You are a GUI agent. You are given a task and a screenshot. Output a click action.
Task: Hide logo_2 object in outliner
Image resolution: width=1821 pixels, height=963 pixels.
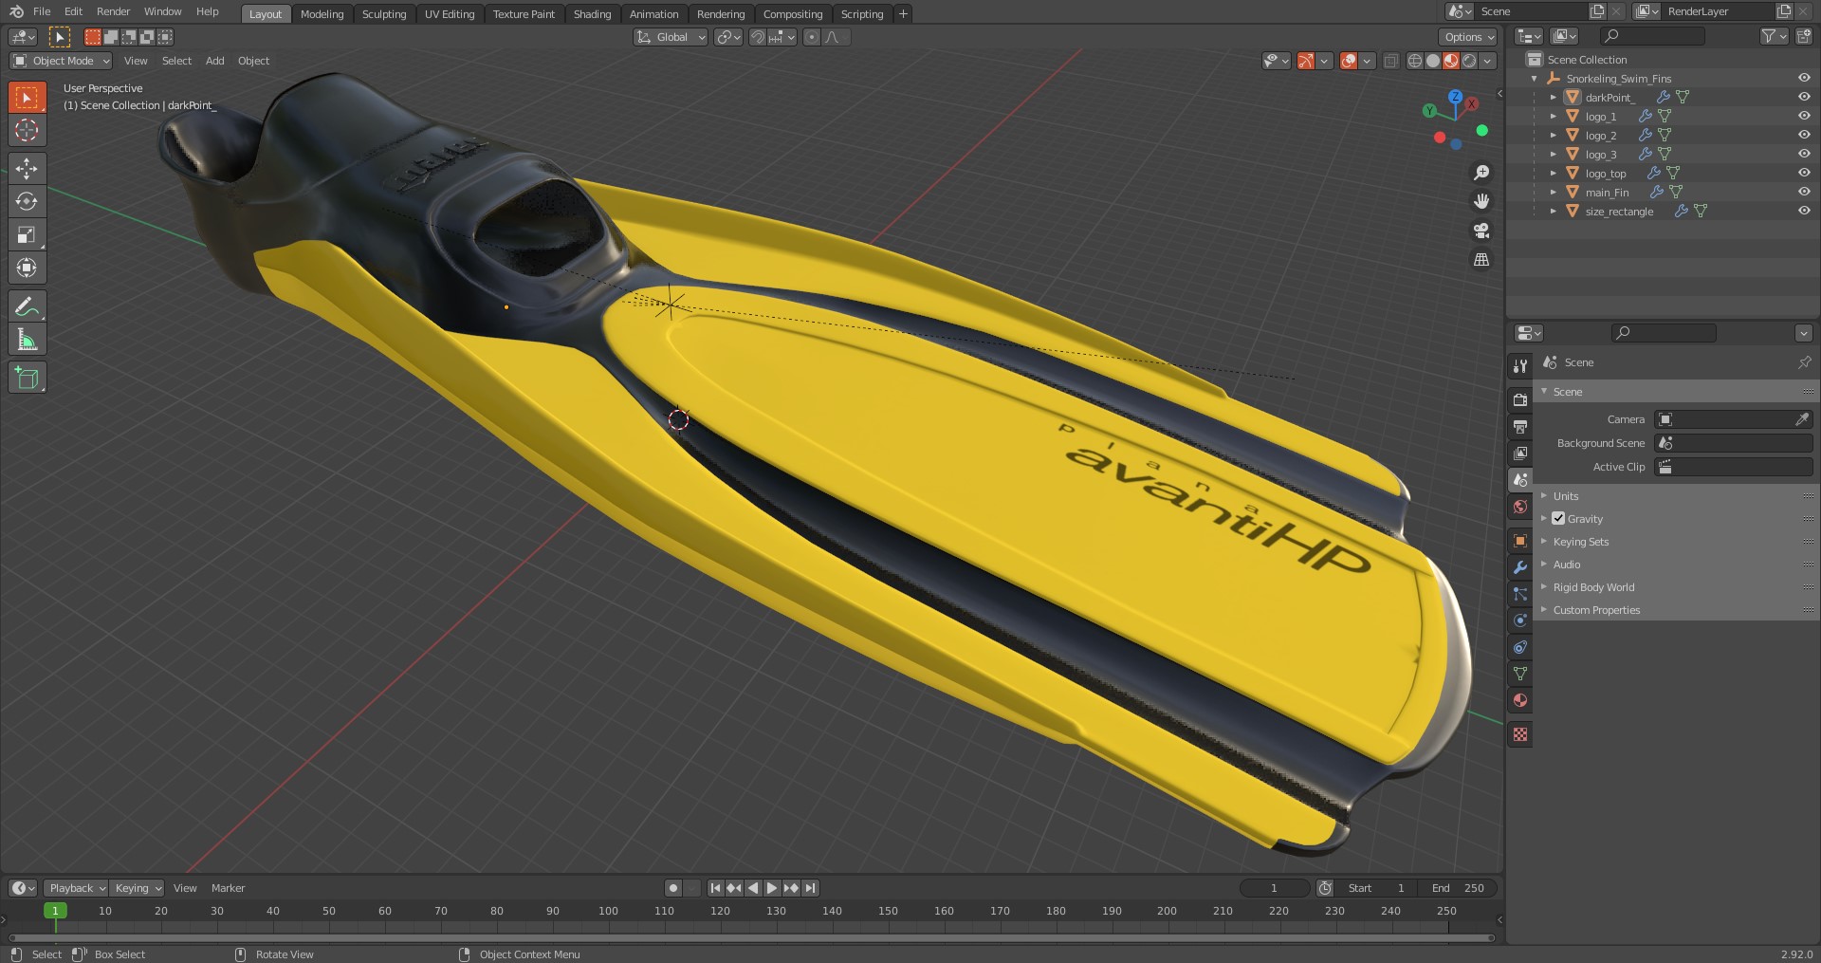tap(1804, 135)
